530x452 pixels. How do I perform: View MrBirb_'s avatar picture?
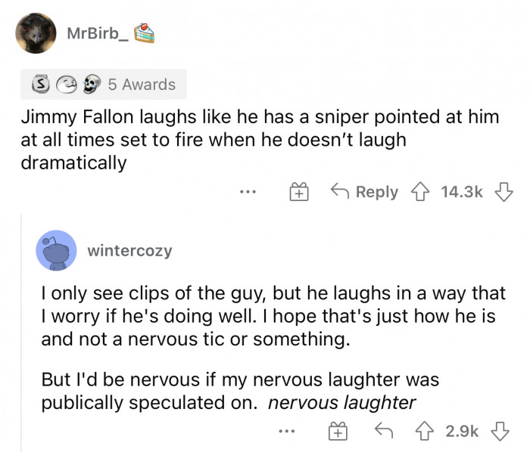point(35,34)
